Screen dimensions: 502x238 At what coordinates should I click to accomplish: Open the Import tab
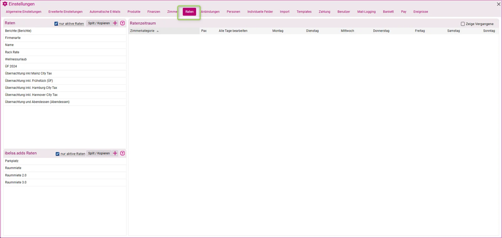(285, 12)
